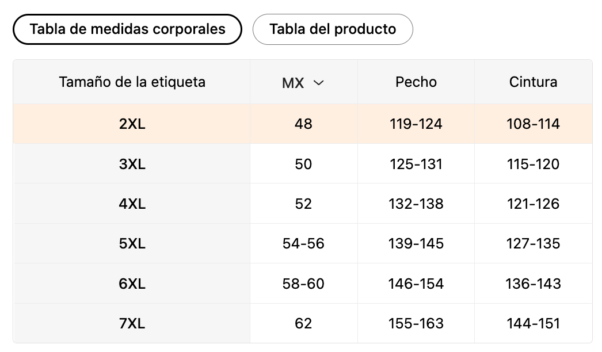This screenshot has width=602, height=352.
Task: Click the 155-163 chest measurement cell
Action: click(x=416, y=323)
